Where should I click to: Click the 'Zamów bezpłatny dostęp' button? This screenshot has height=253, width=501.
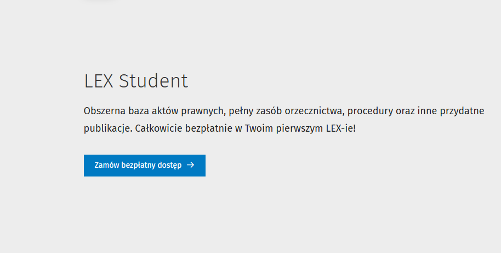tap(144, 165)
